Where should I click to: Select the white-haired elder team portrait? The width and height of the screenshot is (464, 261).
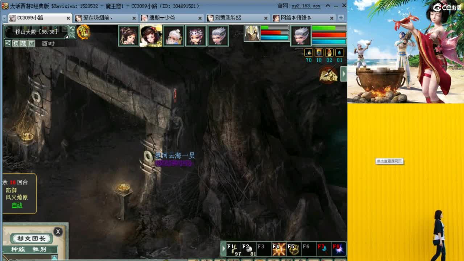pos(174,36)
